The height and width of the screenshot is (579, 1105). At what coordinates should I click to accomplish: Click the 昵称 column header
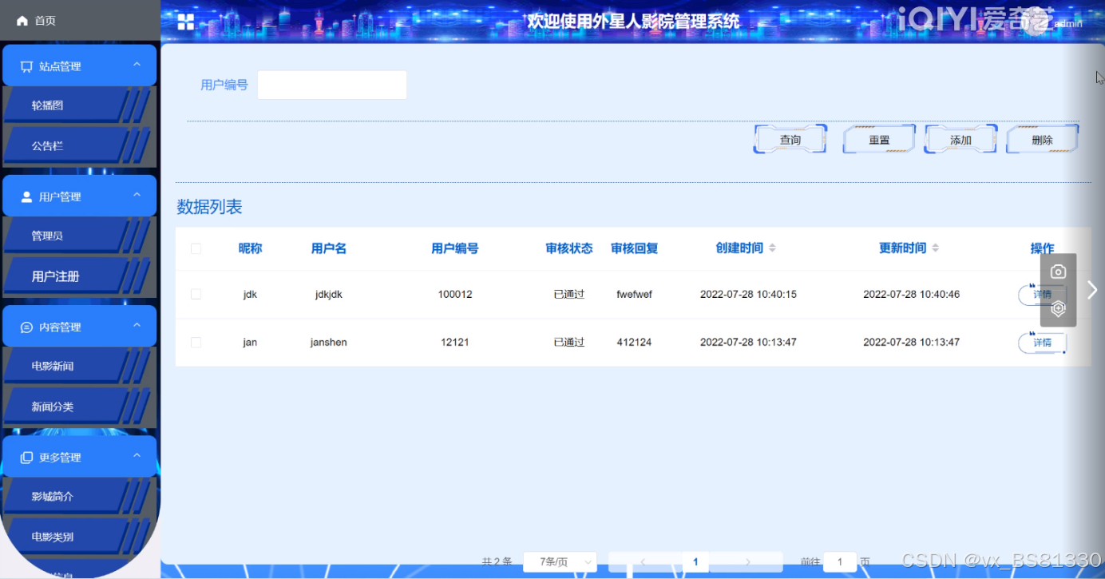coord(250,248)
